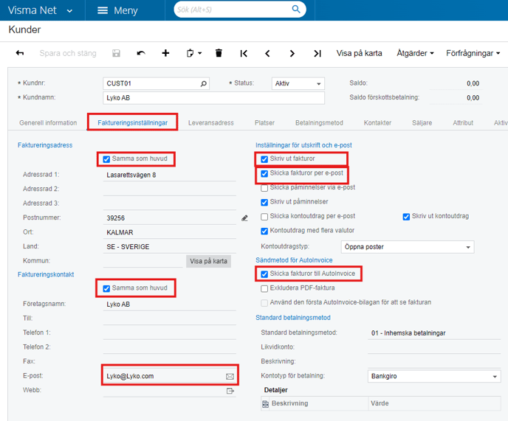Uncheck Samma som huvud under Faktureringsadress

pos(106,159)
